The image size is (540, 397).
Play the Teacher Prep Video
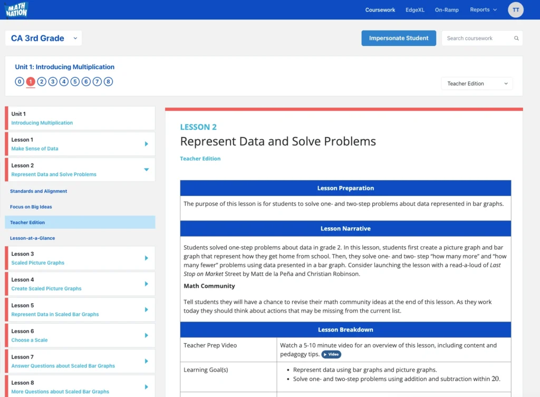pyautogui.click(x=331, y=354)
